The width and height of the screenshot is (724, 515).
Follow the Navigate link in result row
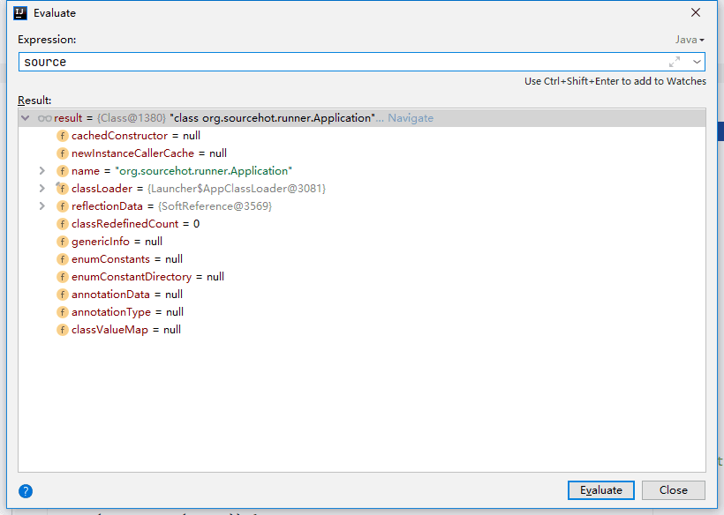411,118
